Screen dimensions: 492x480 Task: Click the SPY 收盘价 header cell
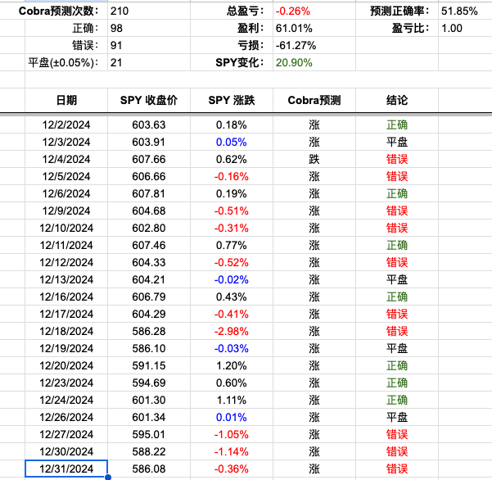[x=148, y=101]
